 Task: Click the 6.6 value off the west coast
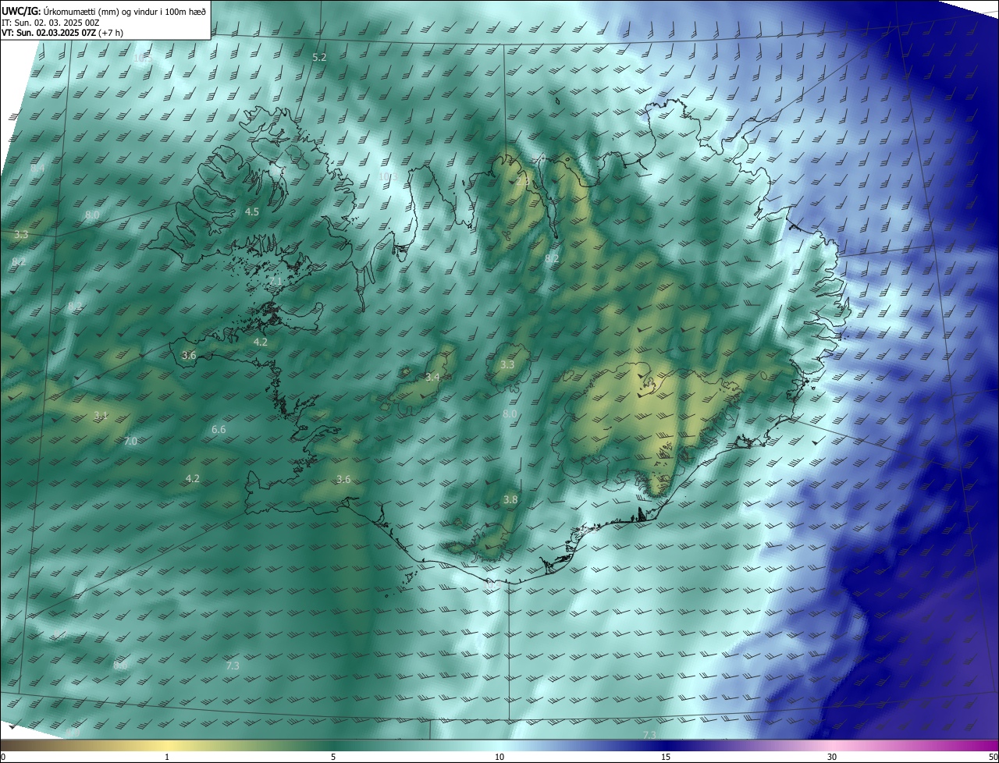click(219, 429)
